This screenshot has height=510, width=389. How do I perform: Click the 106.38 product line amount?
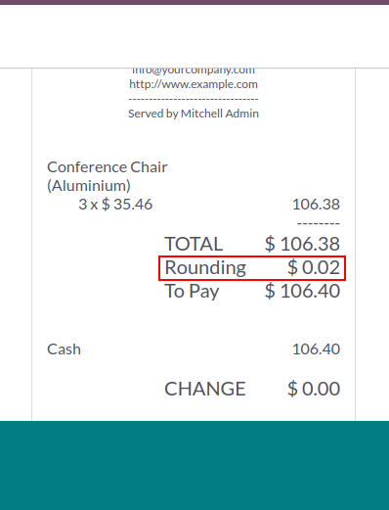tap(316, 205)
